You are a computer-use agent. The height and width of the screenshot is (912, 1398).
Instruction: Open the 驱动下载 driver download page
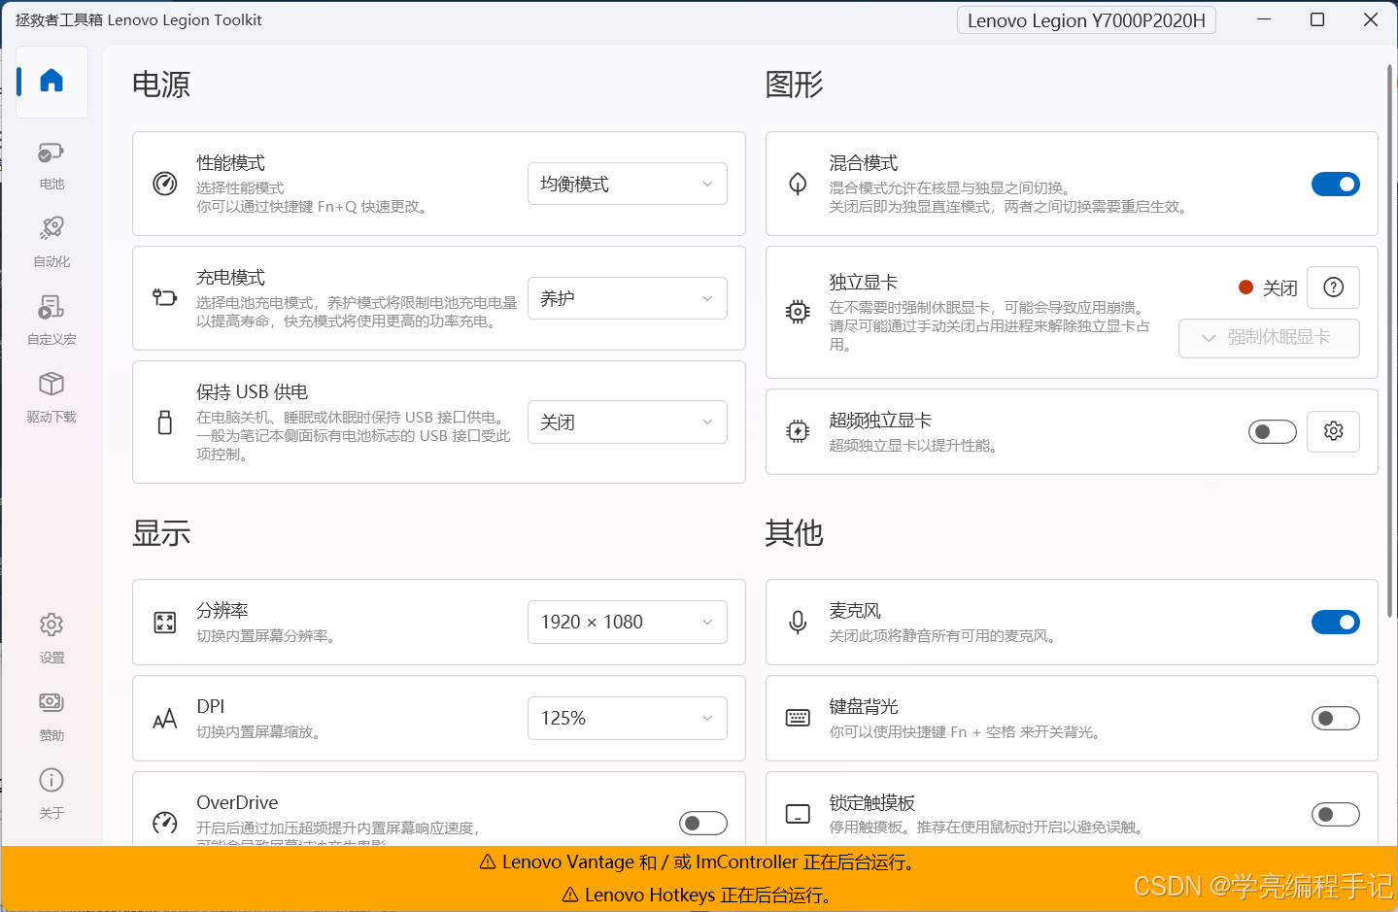point(51,398)
